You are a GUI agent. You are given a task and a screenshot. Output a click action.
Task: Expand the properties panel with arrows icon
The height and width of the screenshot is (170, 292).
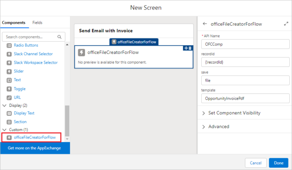click(286, 24)
